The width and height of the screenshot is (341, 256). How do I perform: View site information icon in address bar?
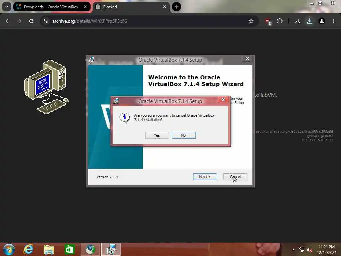(45, 21)
